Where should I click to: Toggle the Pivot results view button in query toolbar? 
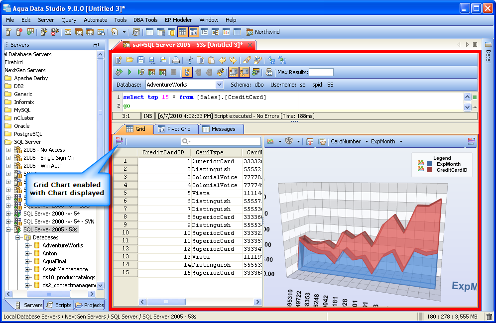coord(245,72)
